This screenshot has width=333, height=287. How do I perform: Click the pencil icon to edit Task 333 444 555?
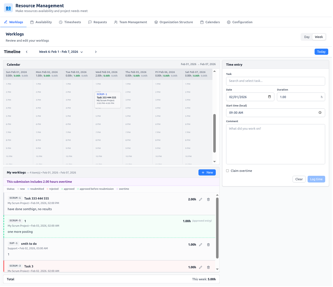200,199
